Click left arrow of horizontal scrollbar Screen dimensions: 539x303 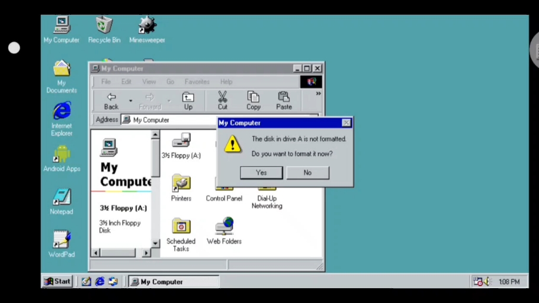(96, 253)
